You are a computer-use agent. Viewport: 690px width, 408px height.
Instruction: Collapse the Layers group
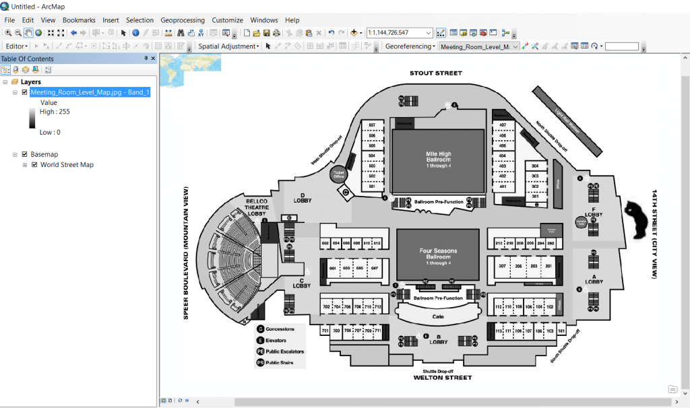(x=6, y=81)
